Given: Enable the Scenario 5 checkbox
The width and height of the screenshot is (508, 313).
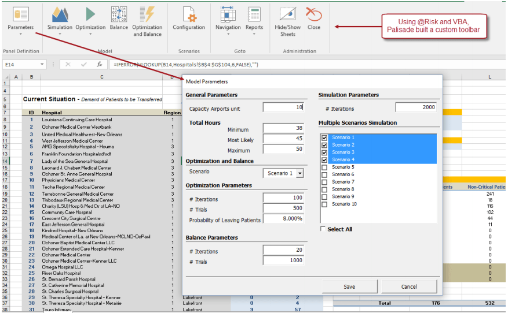Looking at the screenshot, I should [x=324, y=167].
